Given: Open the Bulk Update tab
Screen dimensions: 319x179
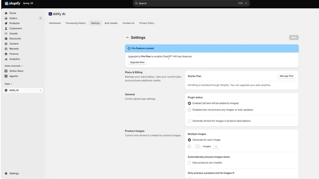Looking at the screenshot, I should pos(111,23).
